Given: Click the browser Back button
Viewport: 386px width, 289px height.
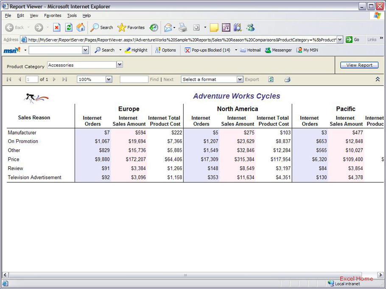Looking at the screenshot, I should click(15, 28).
